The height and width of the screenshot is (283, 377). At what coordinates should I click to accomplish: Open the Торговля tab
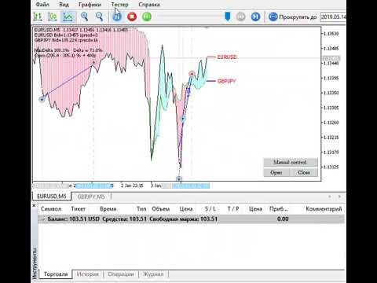[x=56, y=274]
